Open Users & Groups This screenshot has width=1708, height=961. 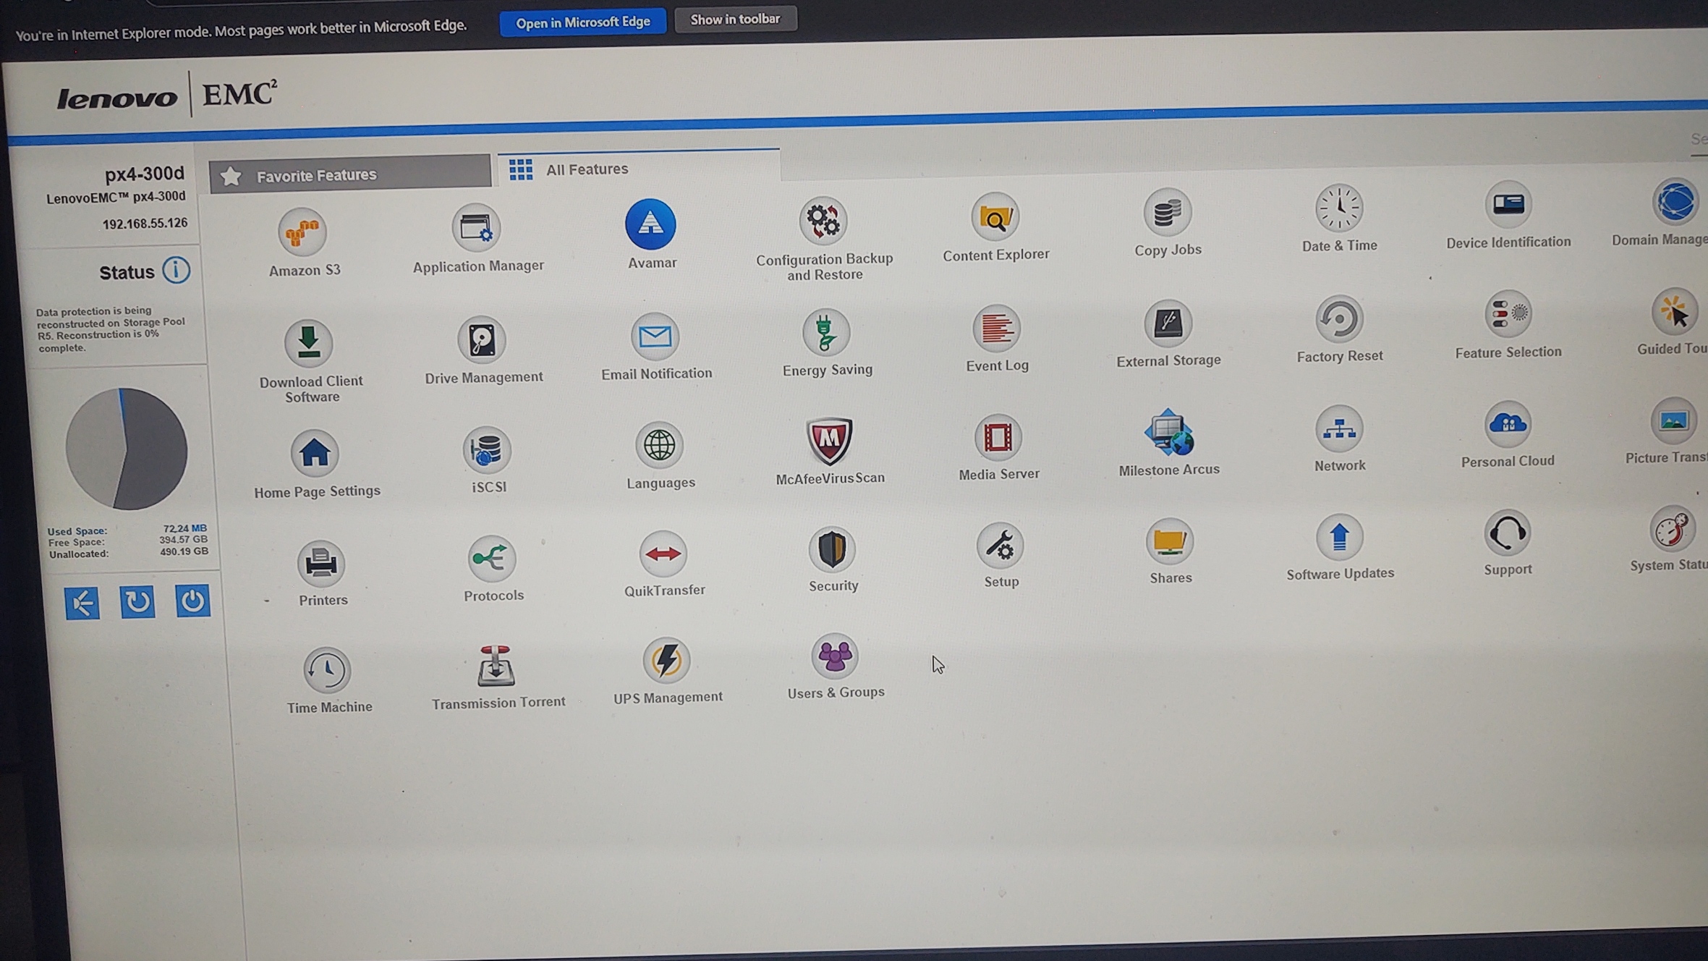point(834,657)
